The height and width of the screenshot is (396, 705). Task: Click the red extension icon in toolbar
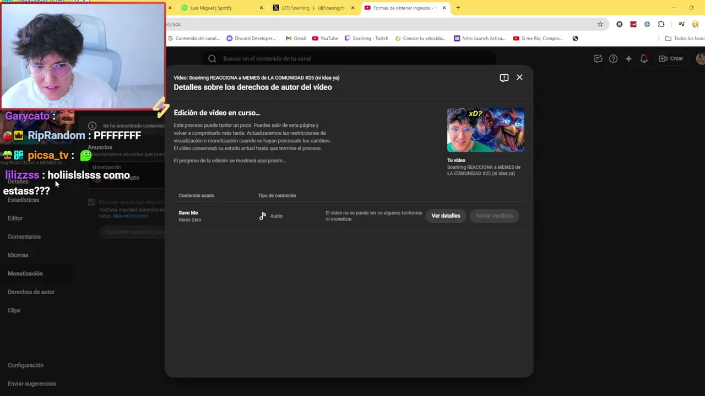click(633, 24)
